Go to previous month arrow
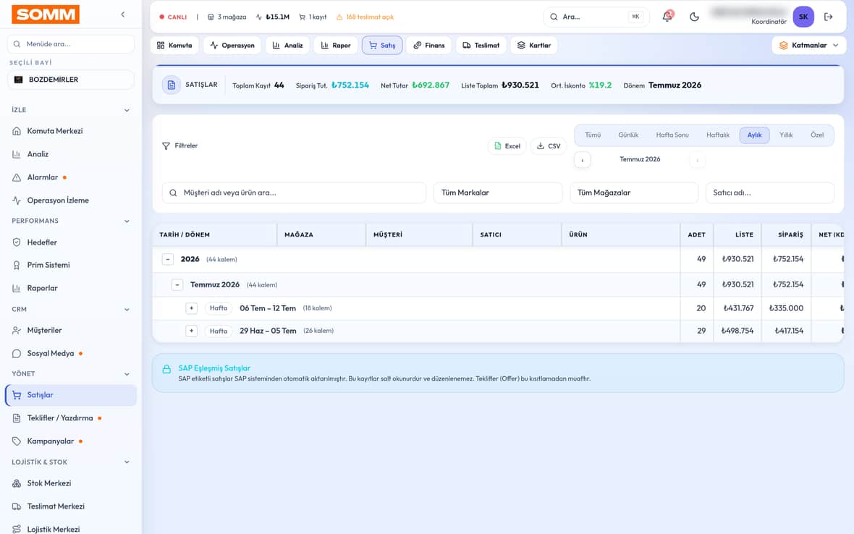Viewport: 854px width, 534px height. [582, 160]
